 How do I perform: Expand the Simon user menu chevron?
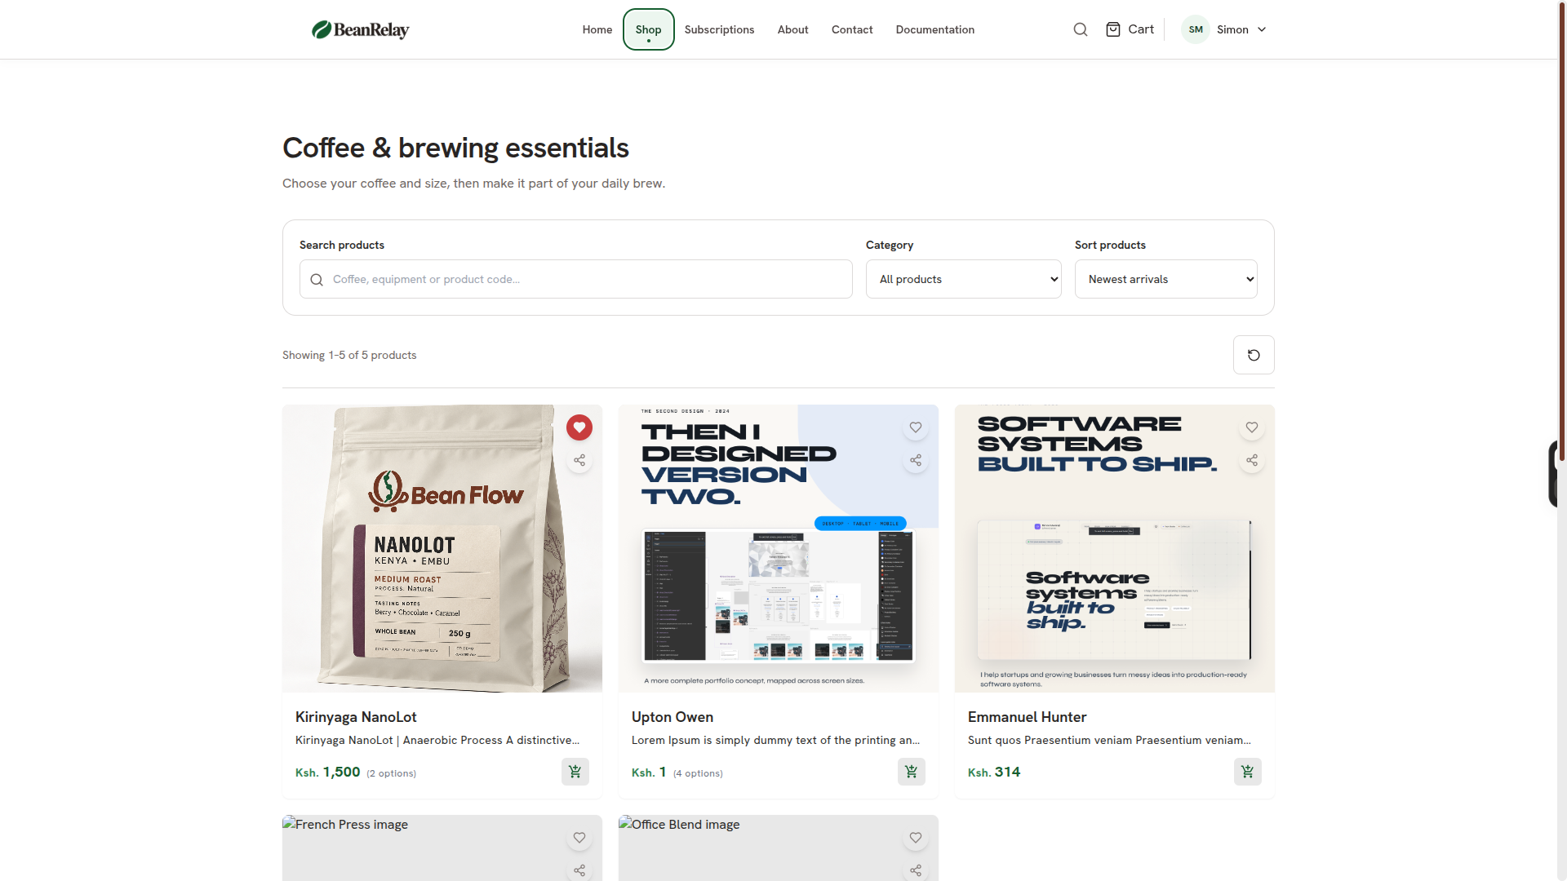click(1262, 29)
